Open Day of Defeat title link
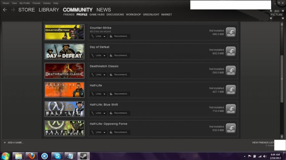 (99, 47)
